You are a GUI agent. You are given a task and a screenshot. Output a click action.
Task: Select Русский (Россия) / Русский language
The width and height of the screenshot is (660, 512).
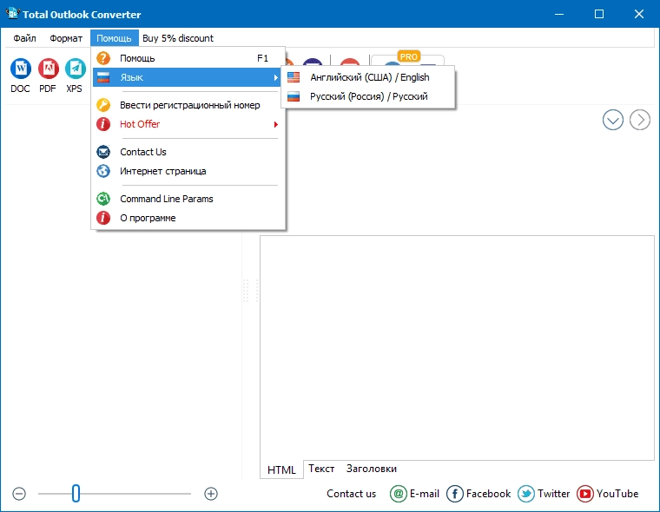pos(368,96)
